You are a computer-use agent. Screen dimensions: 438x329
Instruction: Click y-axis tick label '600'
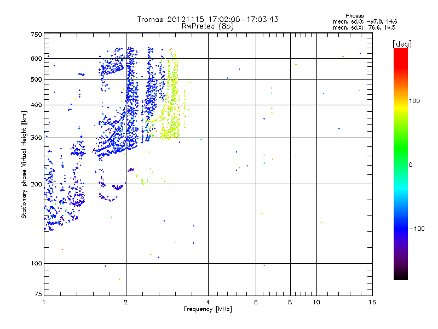[x=36, y=59]
